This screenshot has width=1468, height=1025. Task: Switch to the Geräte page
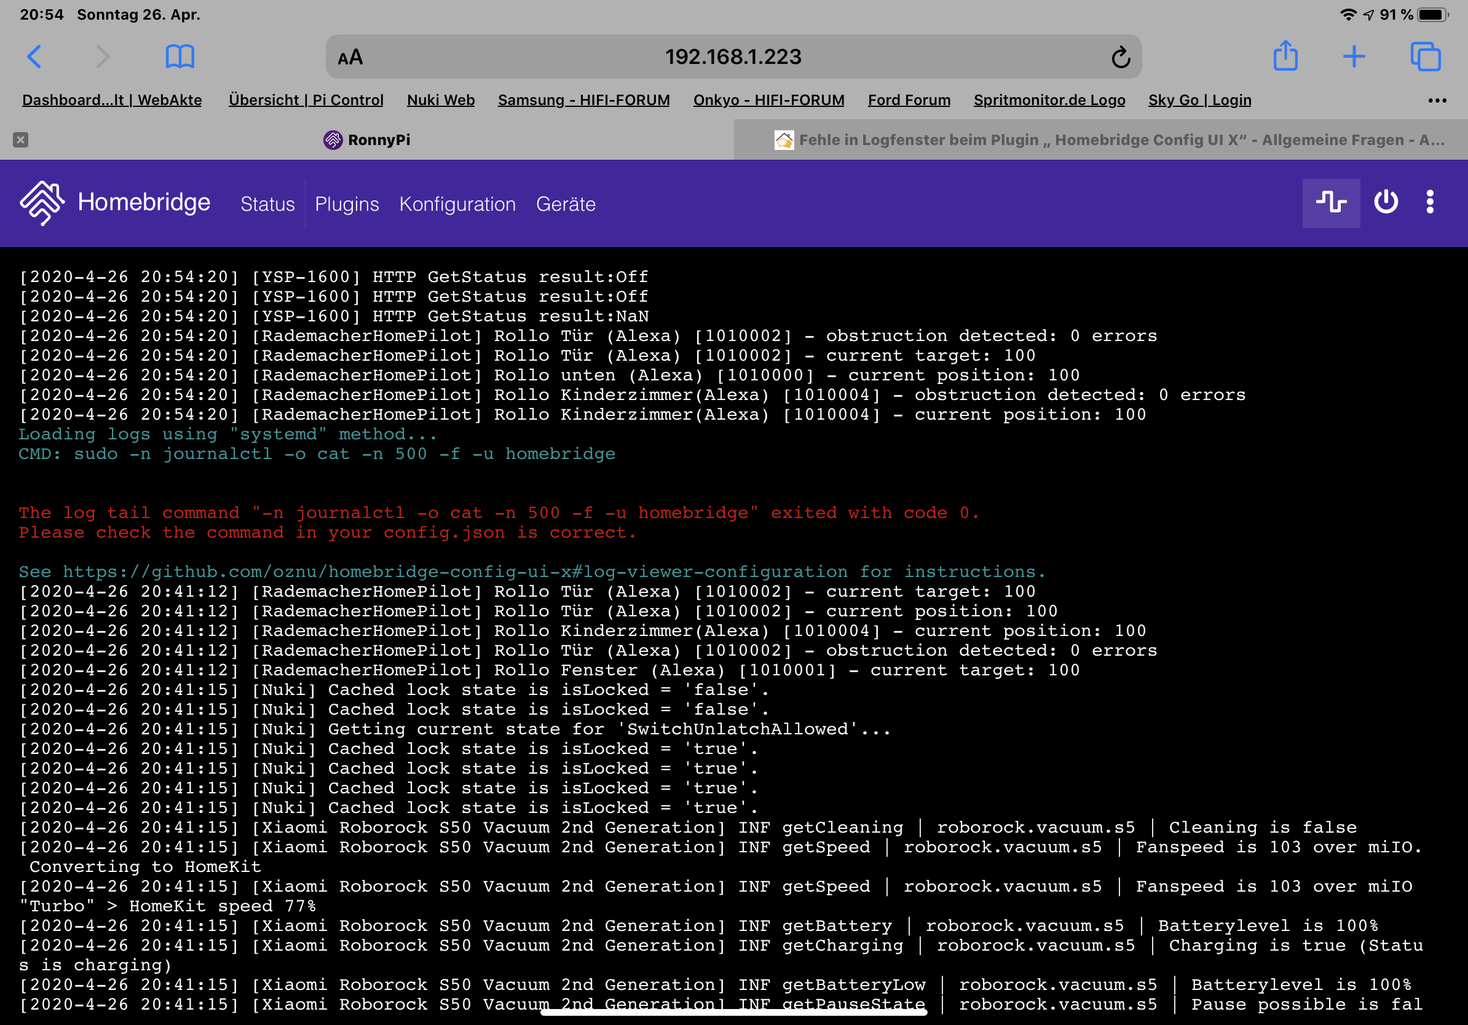565,204
